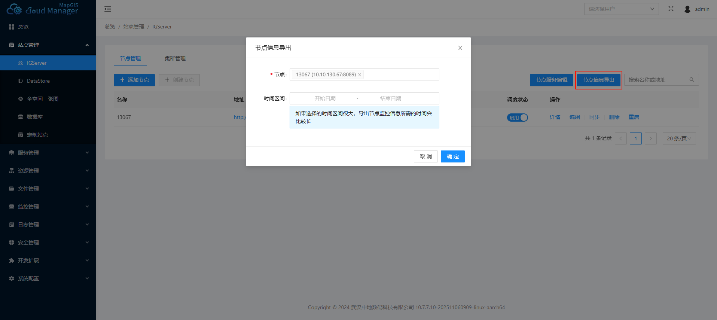Image resolution: width=717 pixels, height=320 pixels.
Task: Select the 节点管理 tab
Action: [130, 58]
